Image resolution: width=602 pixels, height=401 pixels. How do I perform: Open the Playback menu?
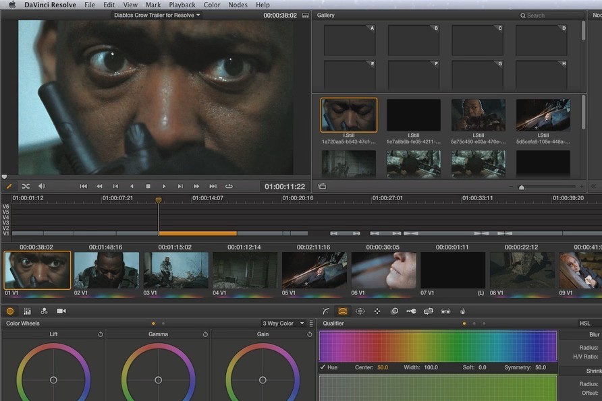point(182,5)
